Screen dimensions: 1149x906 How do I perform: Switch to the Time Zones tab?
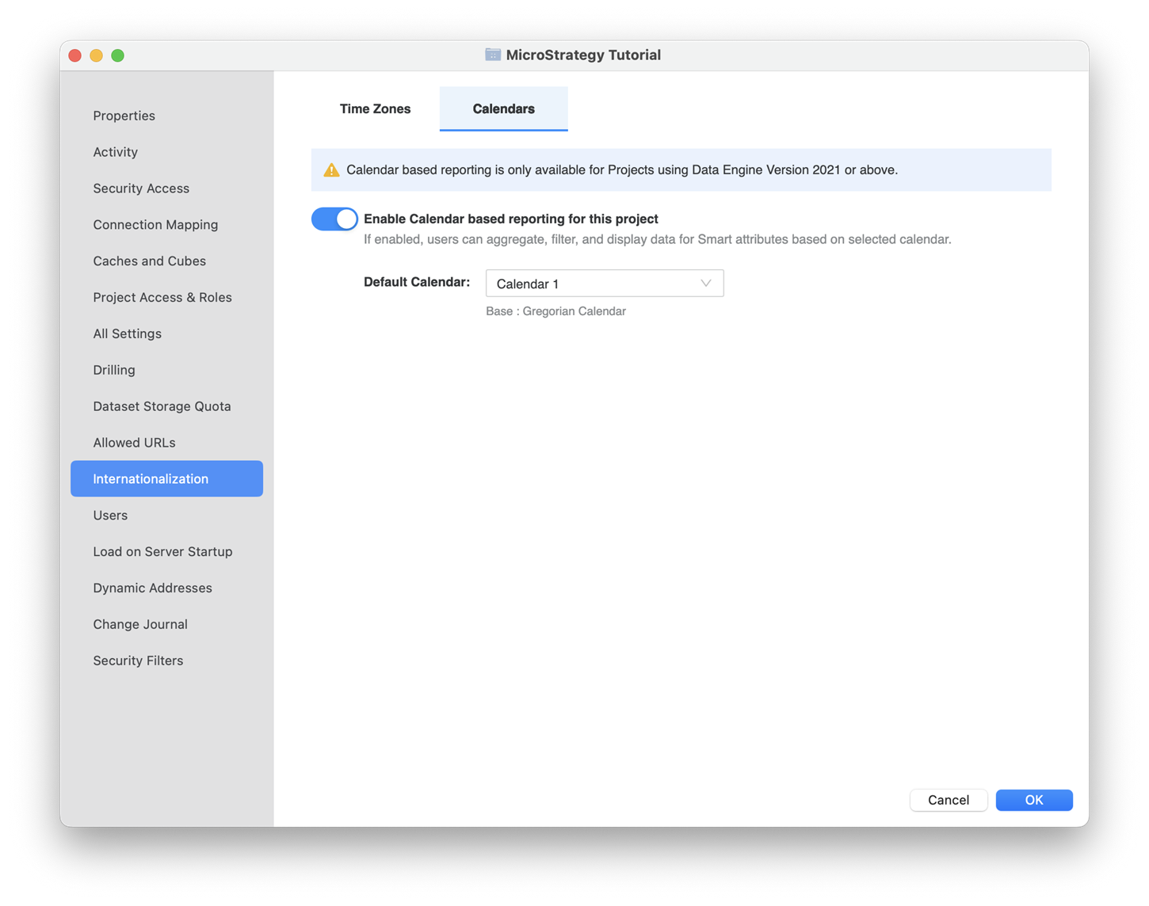tap(375, 109)
